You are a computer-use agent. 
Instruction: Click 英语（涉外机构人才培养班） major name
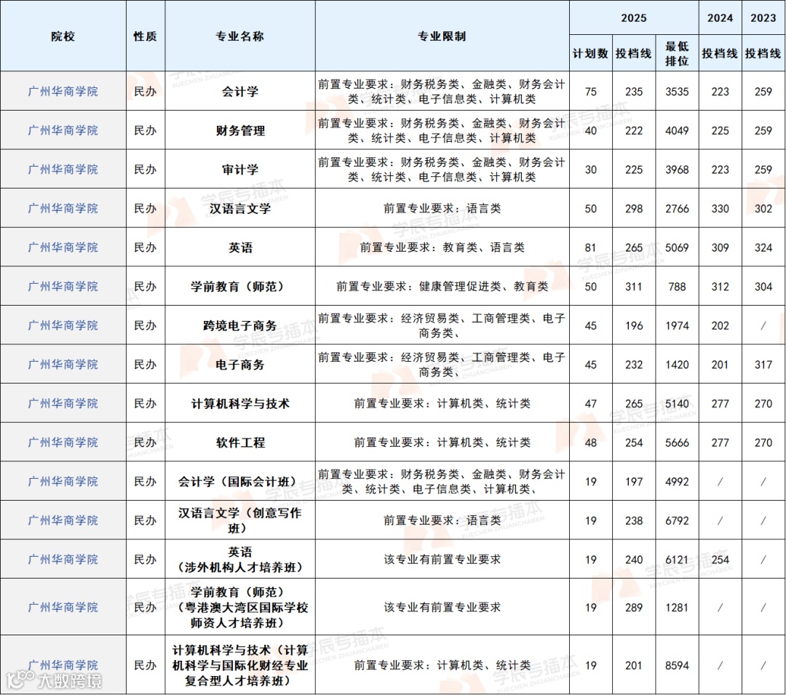click(x=240, y=559)
